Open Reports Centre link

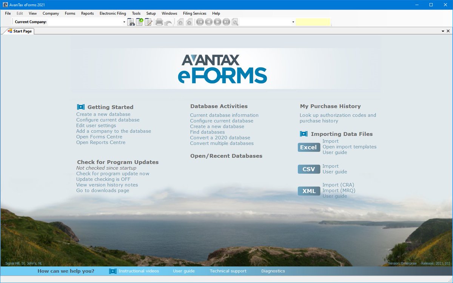(101, 143)
